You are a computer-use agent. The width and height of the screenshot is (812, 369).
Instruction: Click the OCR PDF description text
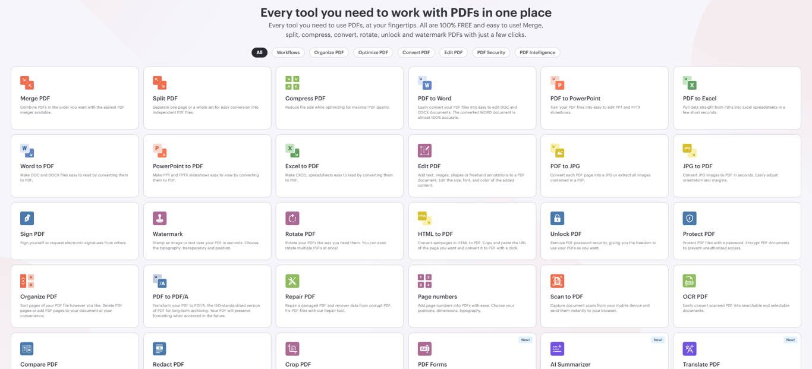tap(735, 308)
